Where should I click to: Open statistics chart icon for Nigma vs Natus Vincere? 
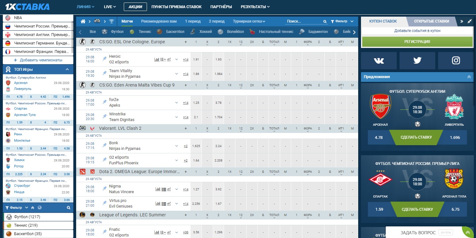[x=158, y=189]
